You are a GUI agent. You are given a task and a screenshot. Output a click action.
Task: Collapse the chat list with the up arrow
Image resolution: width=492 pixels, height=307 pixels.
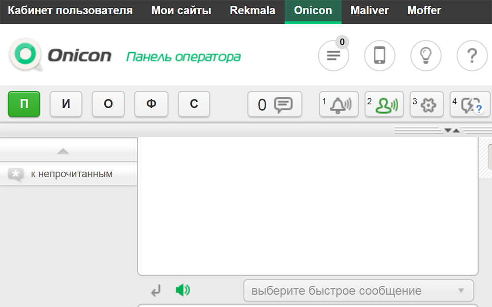[x=63, y=151]
